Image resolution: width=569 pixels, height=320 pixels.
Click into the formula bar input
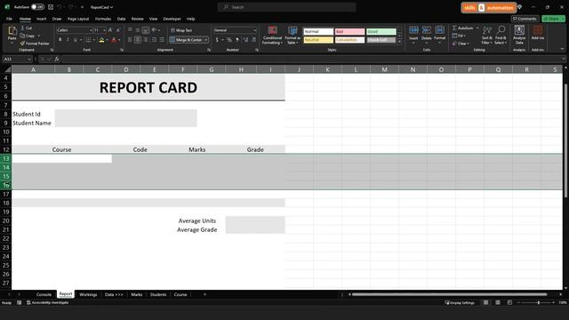coord(312,59)
